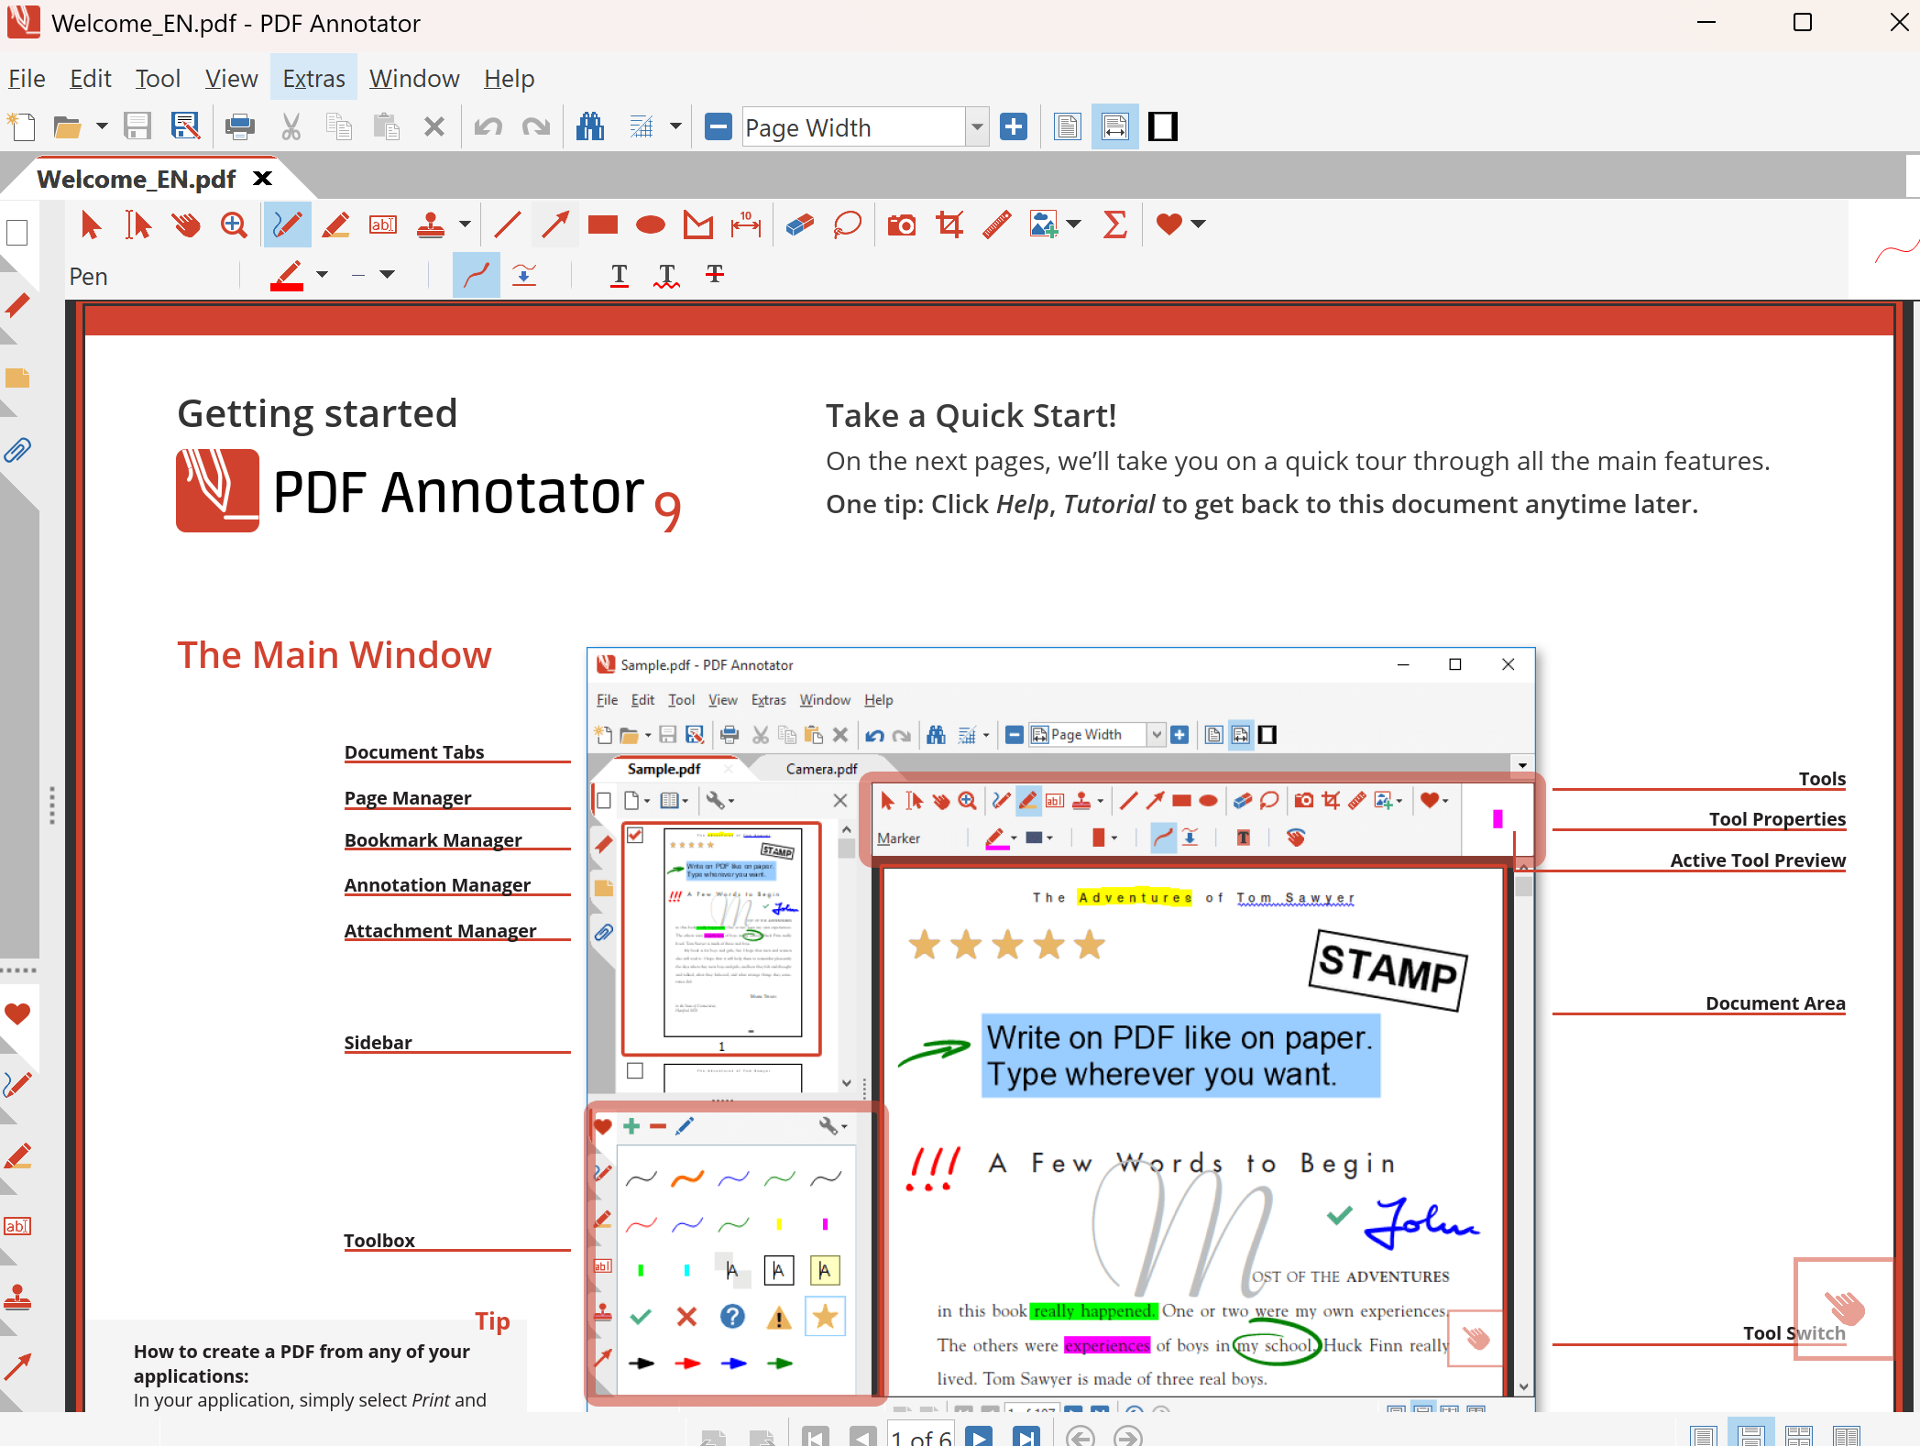Image resolution: width=1920 pixels, height=1446 pixels.
Task: Expand the Open file dropdown arrow
Action: pos(102,126)
